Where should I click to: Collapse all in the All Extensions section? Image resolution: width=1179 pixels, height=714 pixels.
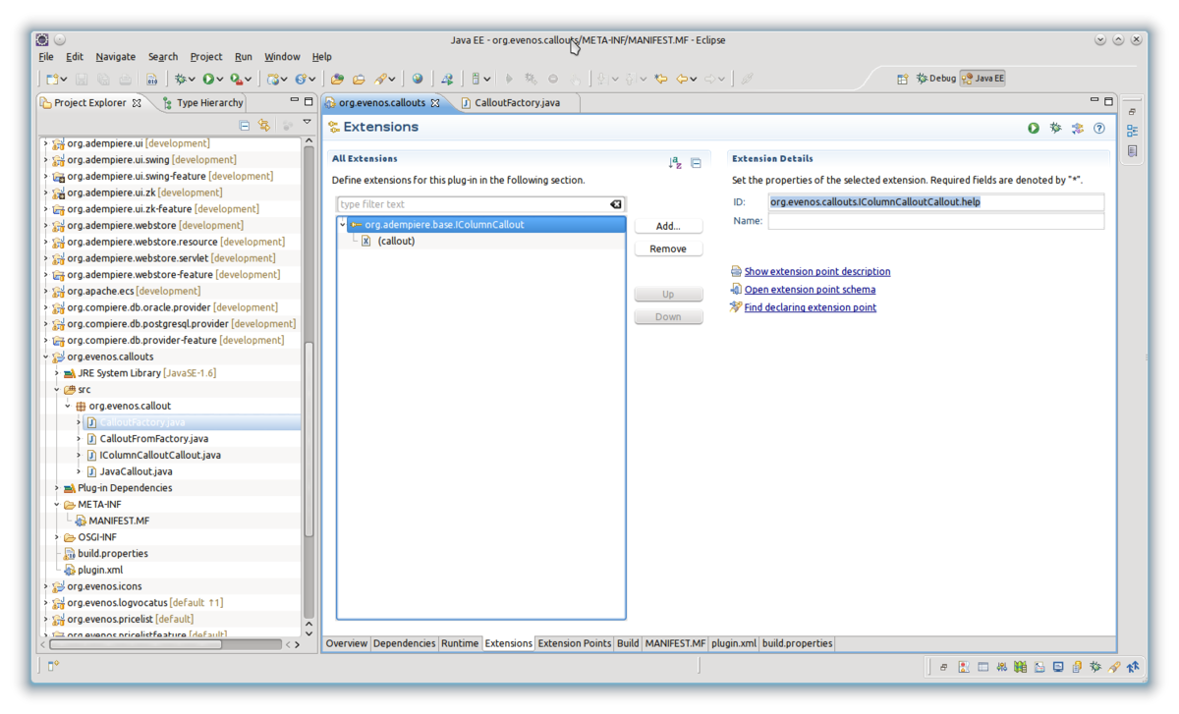point(696,163)
